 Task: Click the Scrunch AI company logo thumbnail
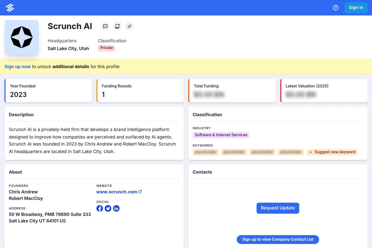(22, 37)
